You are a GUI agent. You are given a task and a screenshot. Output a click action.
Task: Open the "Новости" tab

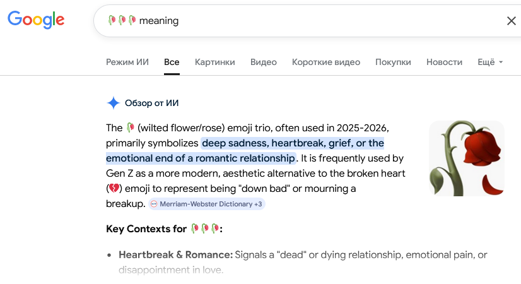click(444, 62)
